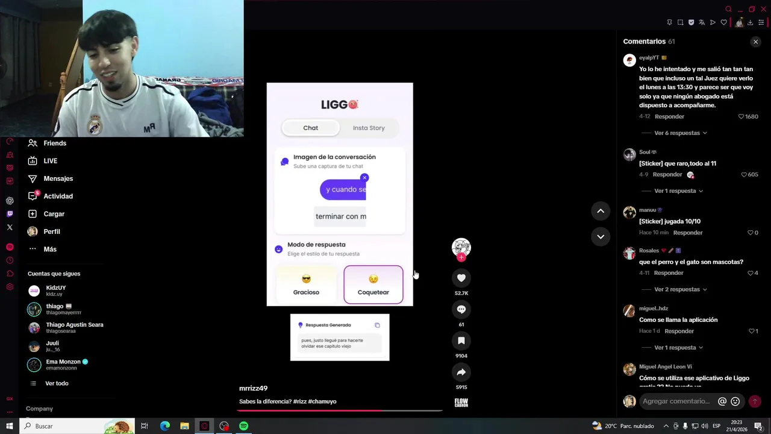Click the pin tab icon in toolbar
The width and height of the screenshot is (771, 434).
(669, 22)
